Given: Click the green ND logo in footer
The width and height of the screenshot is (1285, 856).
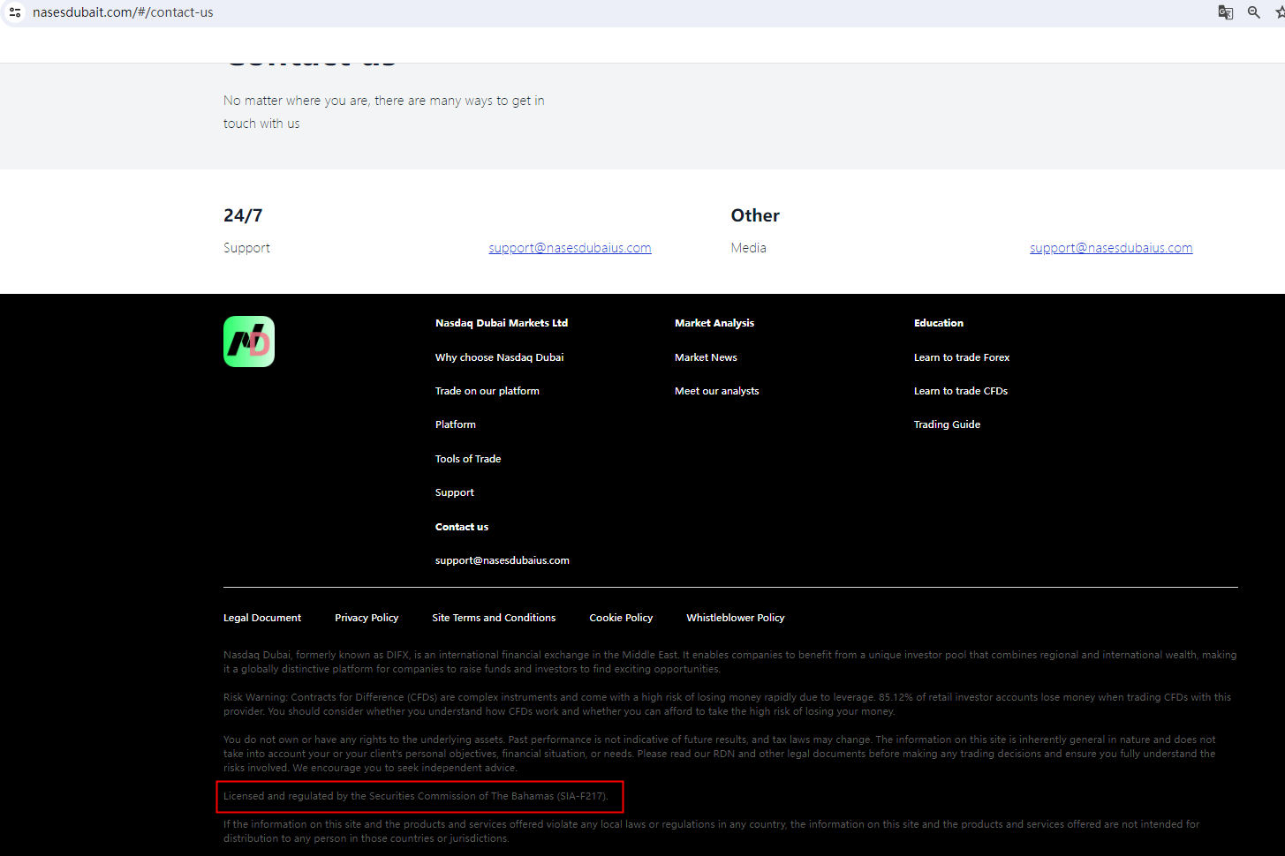Looking at the screenshot, I should [x=249, y=342].
